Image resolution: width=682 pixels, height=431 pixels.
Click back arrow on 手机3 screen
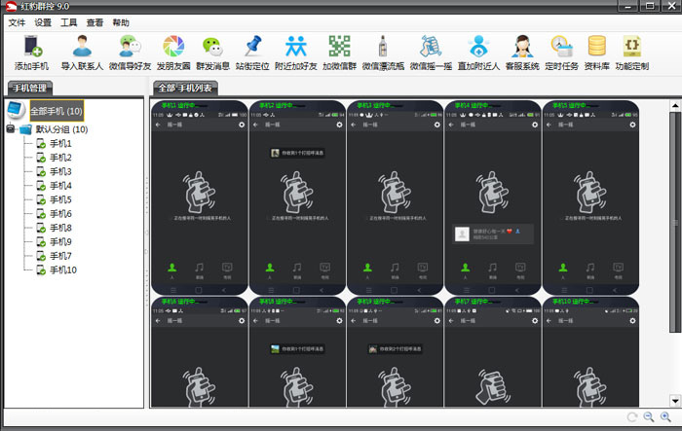pyautogui.click(x=353, y=125)
